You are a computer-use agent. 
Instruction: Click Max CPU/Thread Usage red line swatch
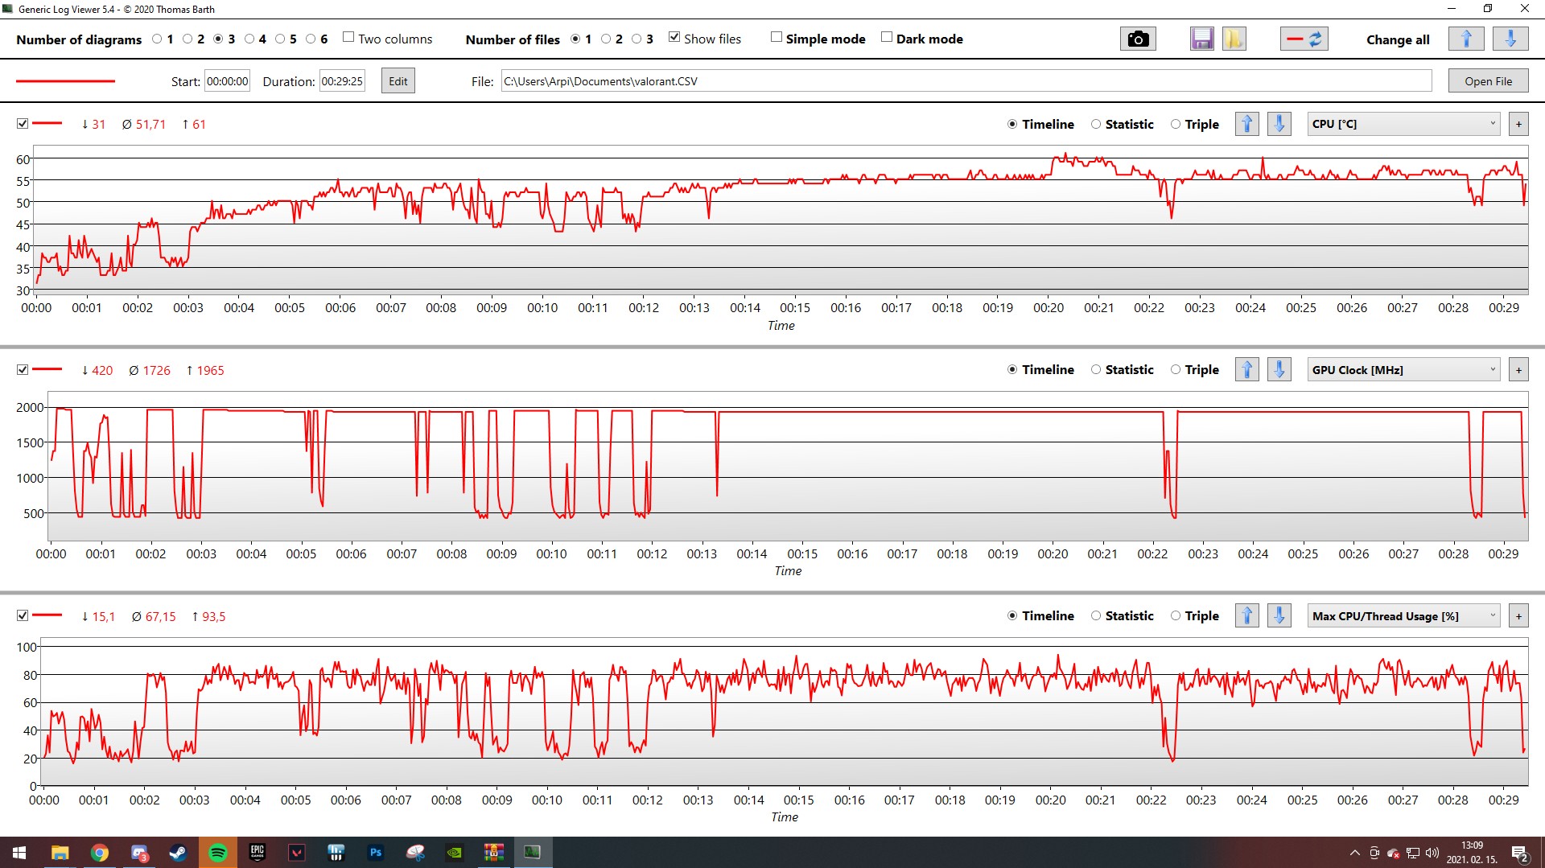click(x=47, y=616)
